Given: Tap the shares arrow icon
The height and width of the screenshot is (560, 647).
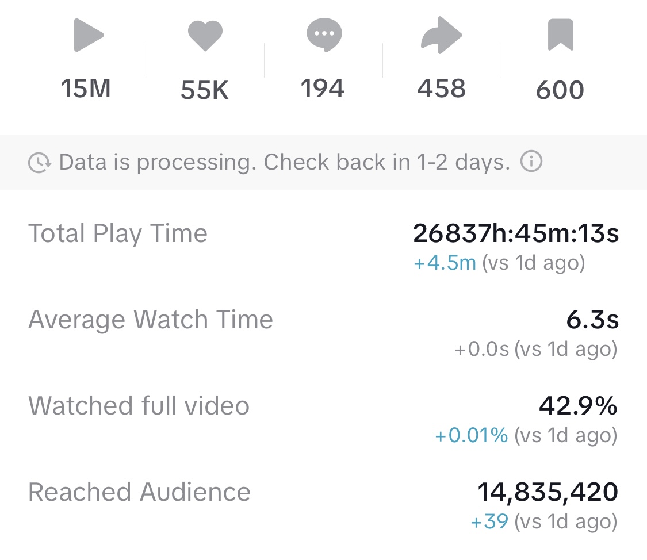Looking at the screenshot, I should coord(441,36).
